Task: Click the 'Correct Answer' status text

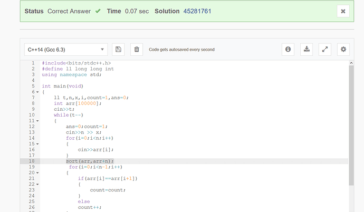Action: [x=69, y=11]
